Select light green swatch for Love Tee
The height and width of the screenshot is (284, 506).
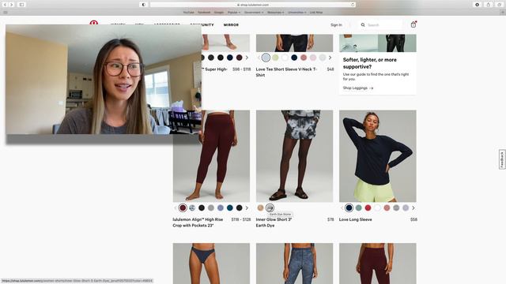pyautogui.click(x=275, y=58)
